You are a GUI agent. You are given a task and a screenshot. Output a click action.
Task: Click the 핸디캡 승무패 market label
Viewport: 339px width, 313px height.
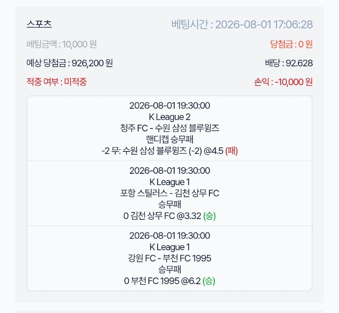click(x=169, y=139)
